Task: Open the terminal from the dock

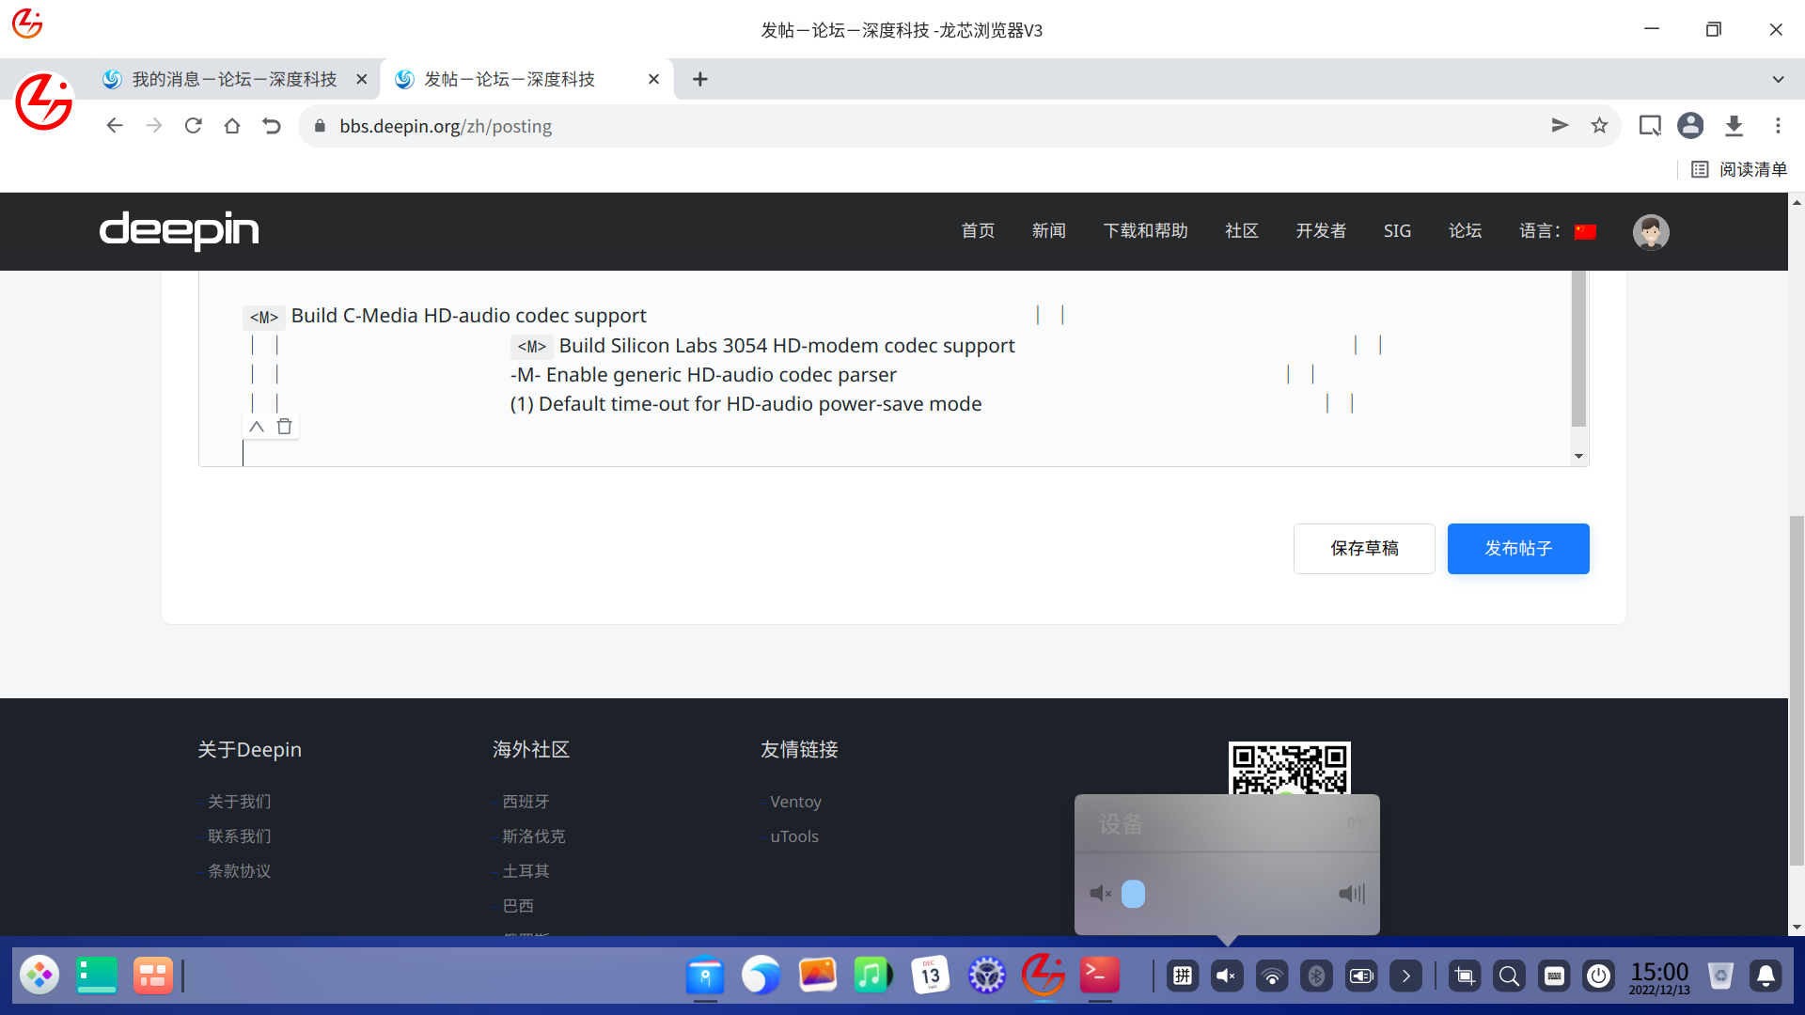Action: pos(1099,976)
